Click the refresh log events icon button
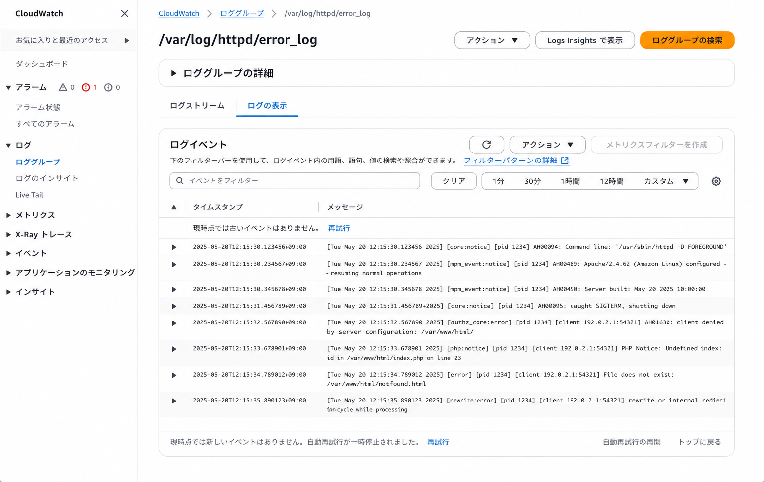The width and height of the screenshot is (764, 482). point(486,145)
